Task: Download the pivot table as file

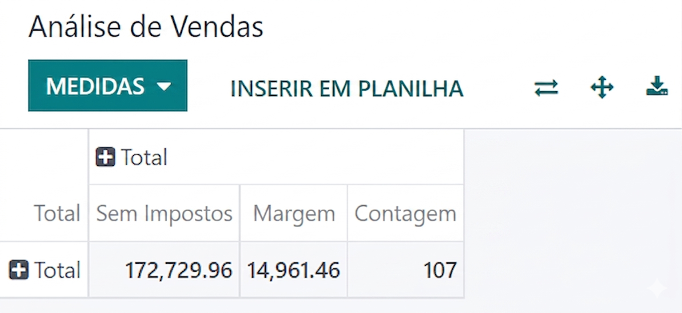Action: pos(657,87)
